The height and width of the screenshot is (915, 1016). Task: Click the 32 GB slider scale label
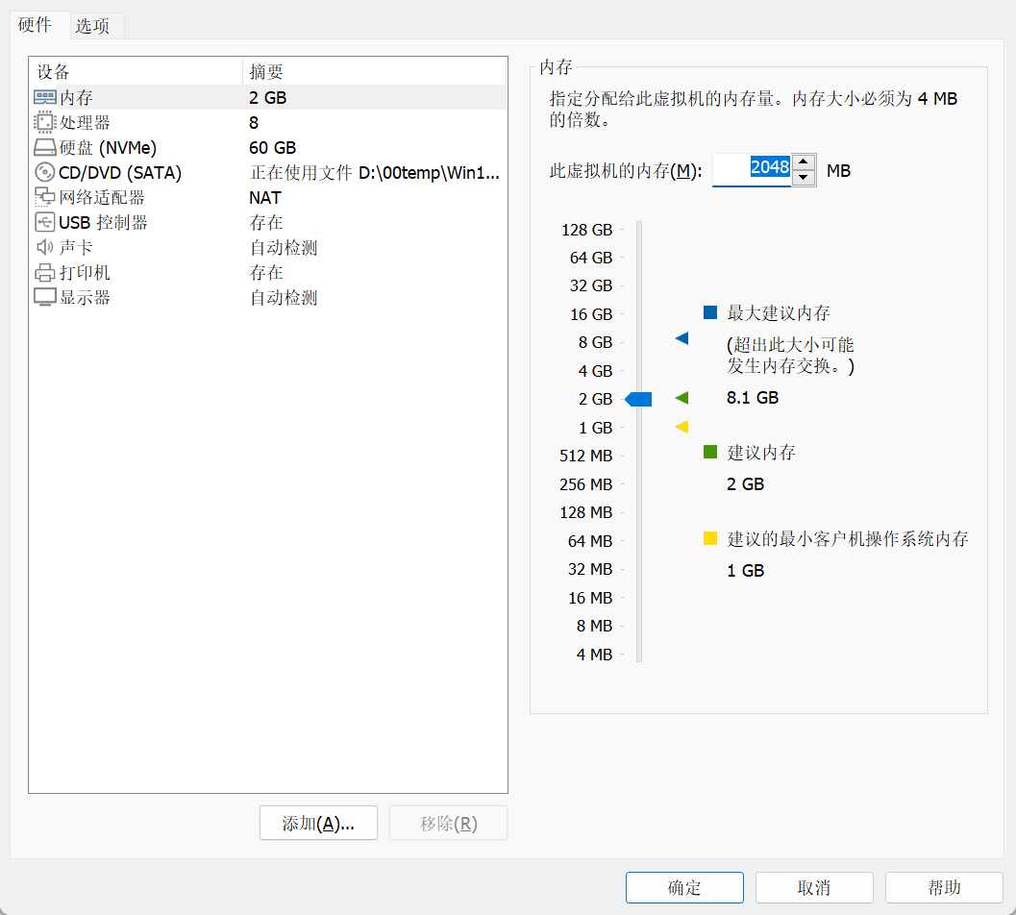(591, 285)
